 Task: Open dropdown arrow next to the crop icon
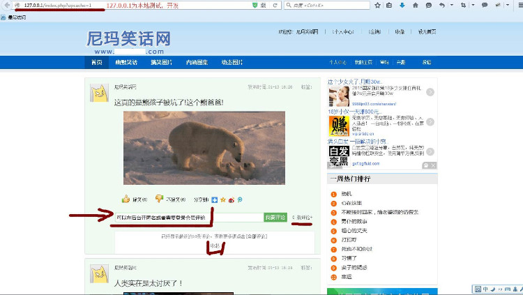[x=473, y=5]
